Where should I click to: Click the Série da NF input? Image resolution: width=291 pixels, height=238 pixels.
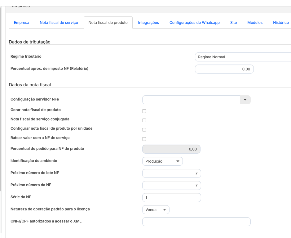tap(171, 197)
